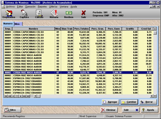Click the Captura toolbar icon
The width and height of the screenshot is (161, 119).
point(24,14)
